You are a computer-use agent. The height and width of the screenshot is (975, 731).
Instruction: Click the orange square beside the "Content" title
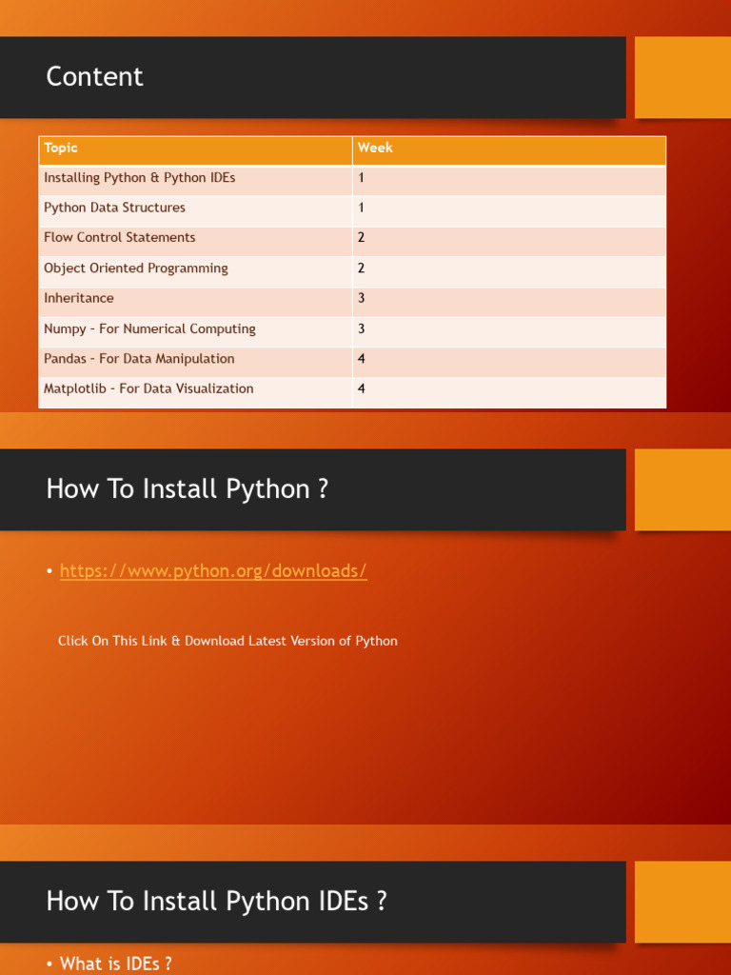682,77
